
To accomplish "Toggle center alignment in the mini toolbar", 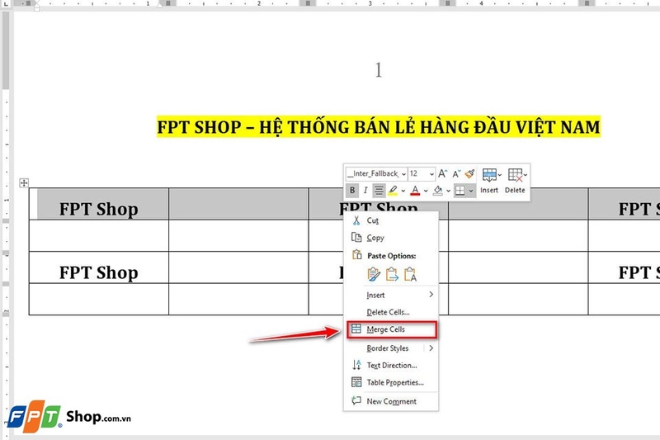I will 379,191.
